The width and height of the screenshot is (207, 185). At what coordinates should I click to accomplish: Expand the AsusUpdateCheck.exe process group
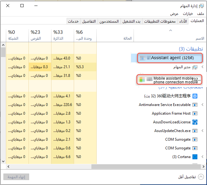(x=203, y=131)
